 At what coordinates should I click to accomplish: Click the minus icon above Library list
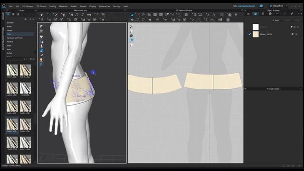click(x=33, y=19)
